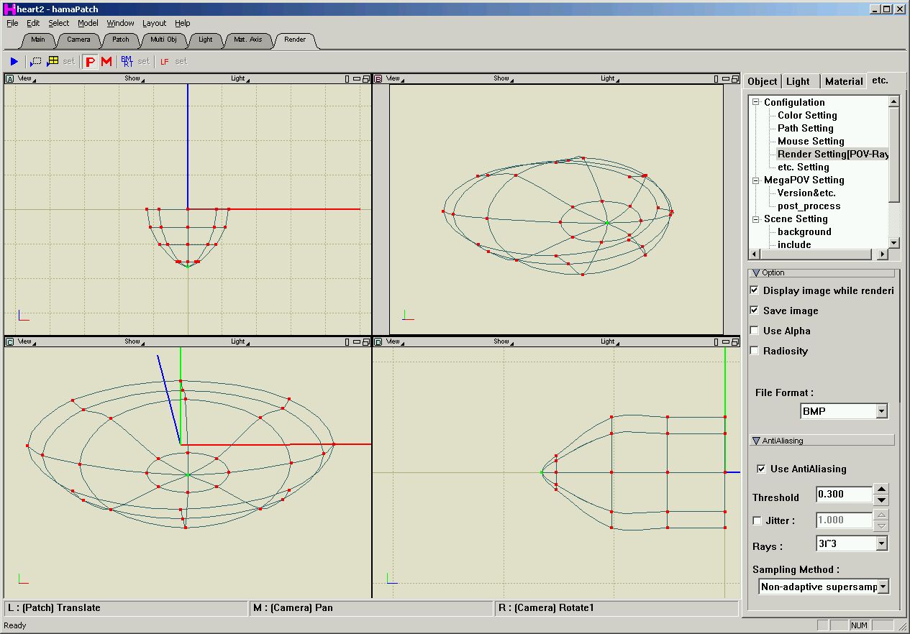Click the red LF renderer icon

[164, 62]
